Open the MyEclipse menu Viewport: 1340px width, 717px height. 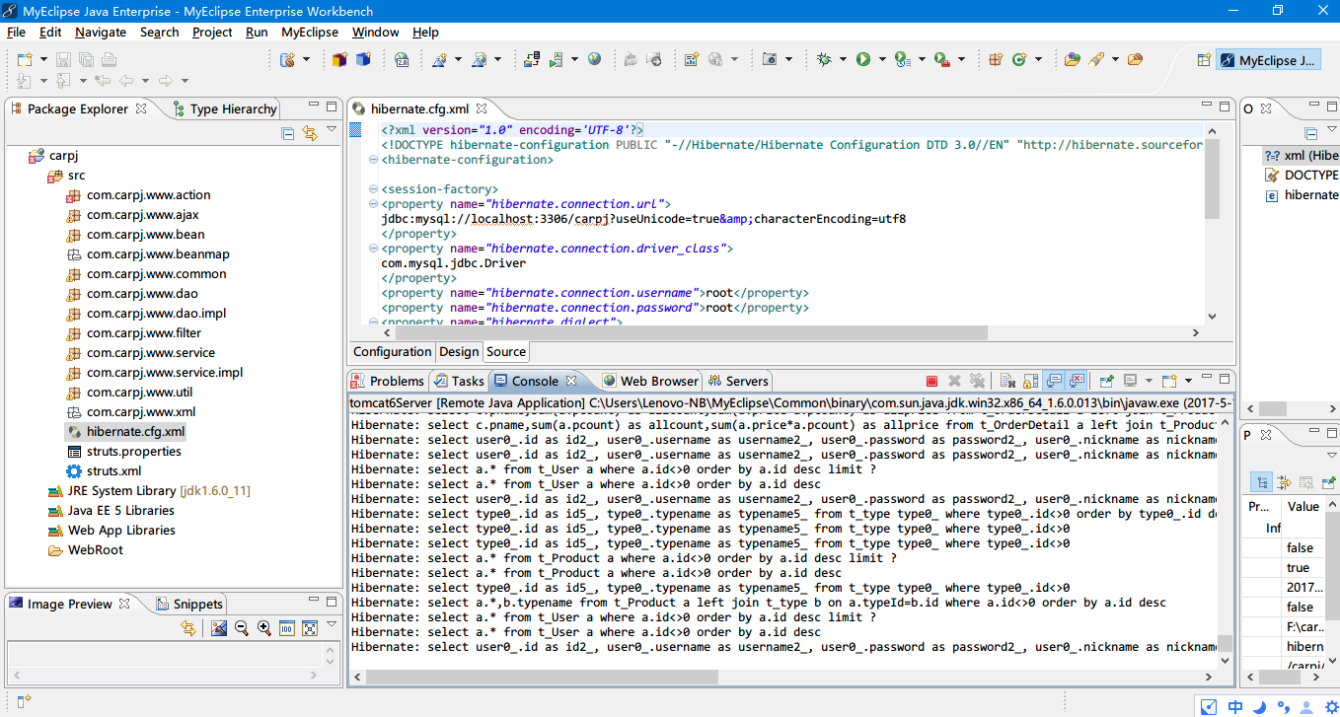tap(310, 32)
